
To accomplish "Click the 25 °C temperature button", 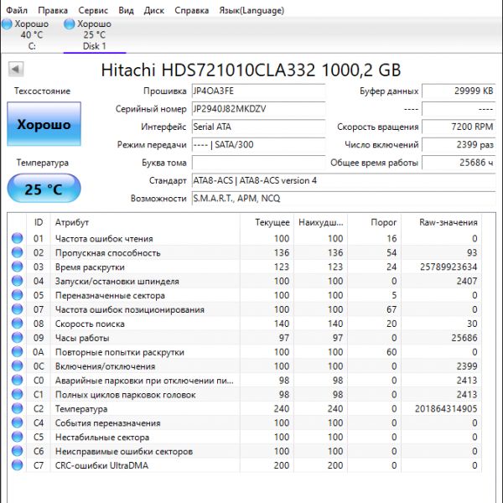I will (44, 189).
